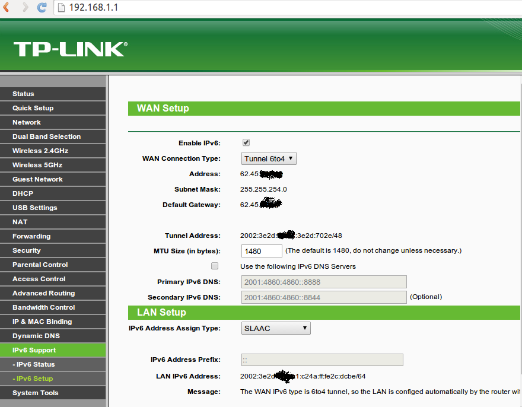Open the Network menu
The width and height of the screenshot is (522, 407).
53,122
